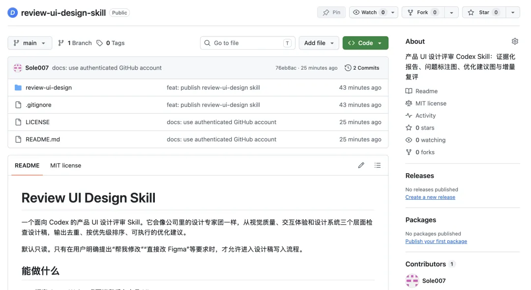Click the branch icon beside 1 Branch

click(61, 43)
